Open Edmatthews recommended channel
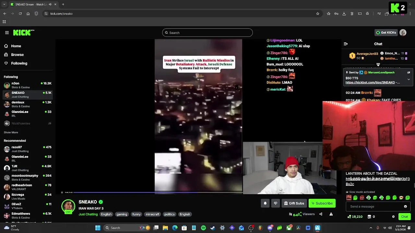Image resolution: width=415 pixels, height=233 pixels. [x=28, y=216]
